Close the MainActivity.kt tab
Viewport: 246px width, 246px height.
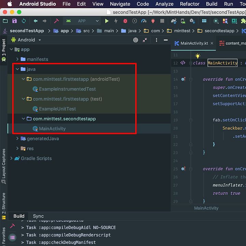tap(212, 43)
